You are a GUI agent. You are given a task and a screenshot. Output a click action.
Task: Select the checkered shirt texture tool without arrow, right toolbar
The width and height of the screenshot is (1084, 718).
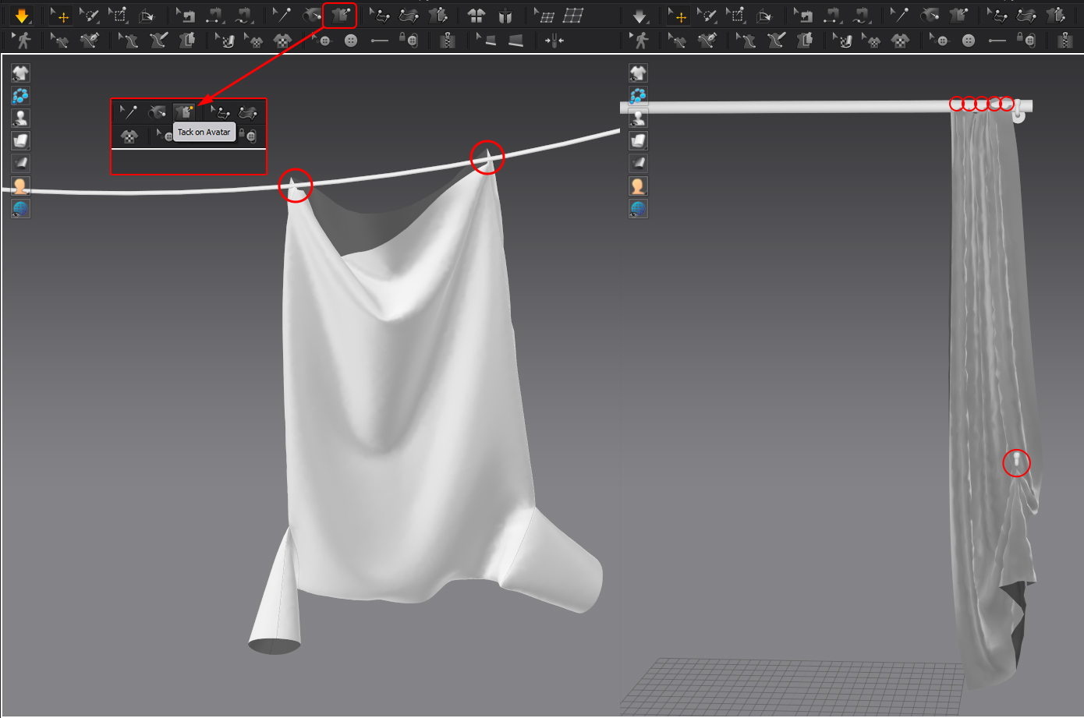900,41
